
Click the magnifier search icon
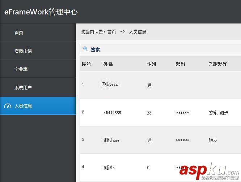click(x=85, y=49)
